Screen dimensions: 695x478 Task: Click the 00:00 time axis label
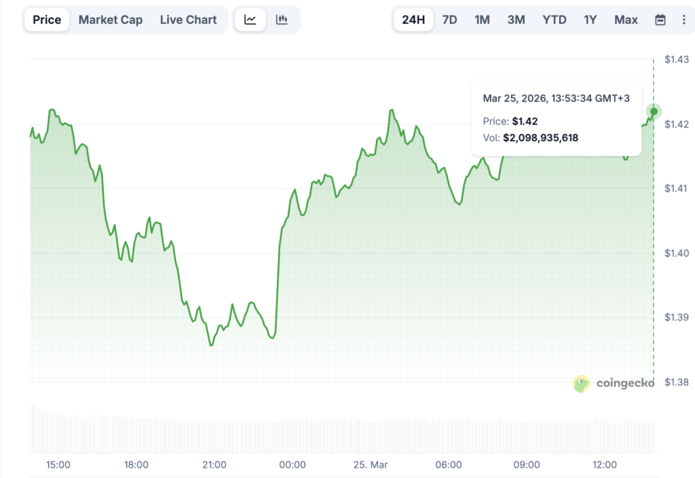[293, 465]
